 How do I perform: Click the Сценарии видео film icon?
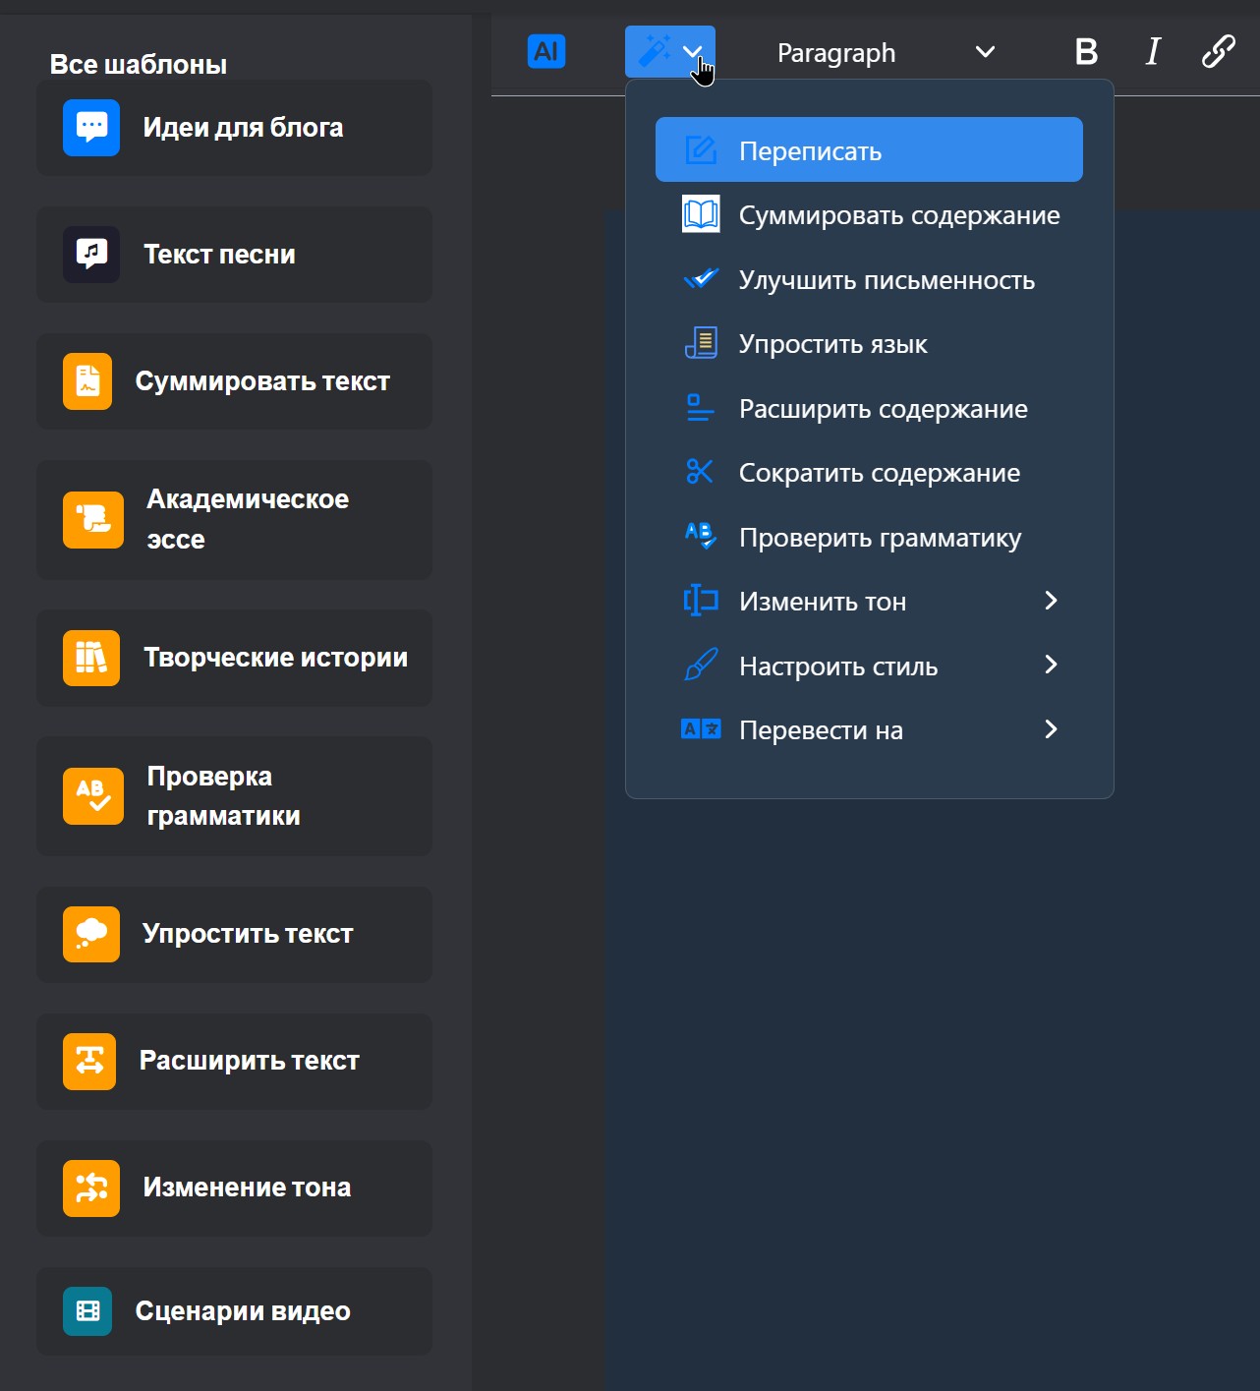click(x=87, y=1311)
